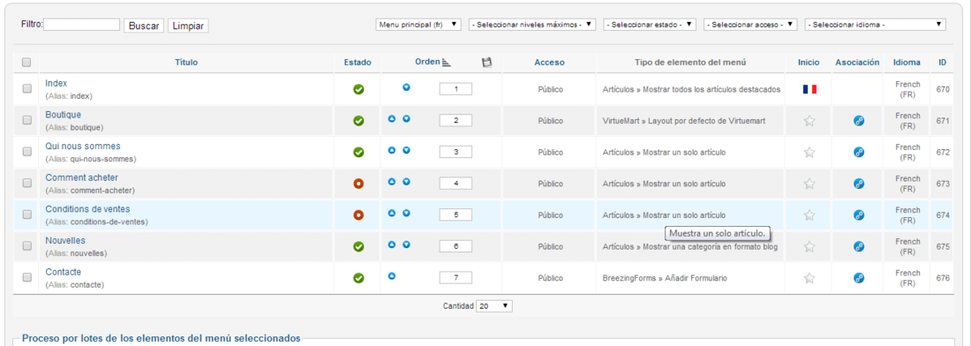Click the Limpiar button
Viewport: 971px width, 346px height.
pos(188,26)
